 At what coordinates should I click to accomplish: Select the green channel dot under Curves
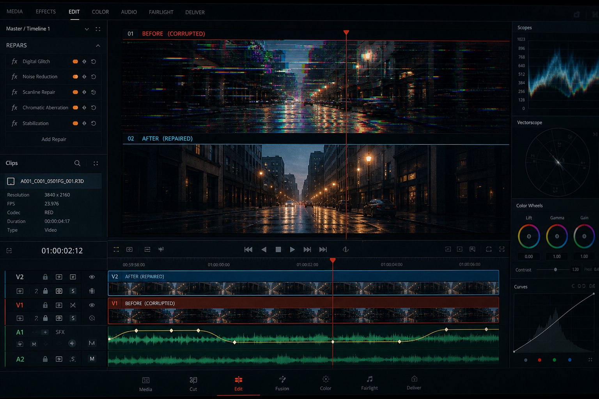pyautogui.click(x=555, y=360)
